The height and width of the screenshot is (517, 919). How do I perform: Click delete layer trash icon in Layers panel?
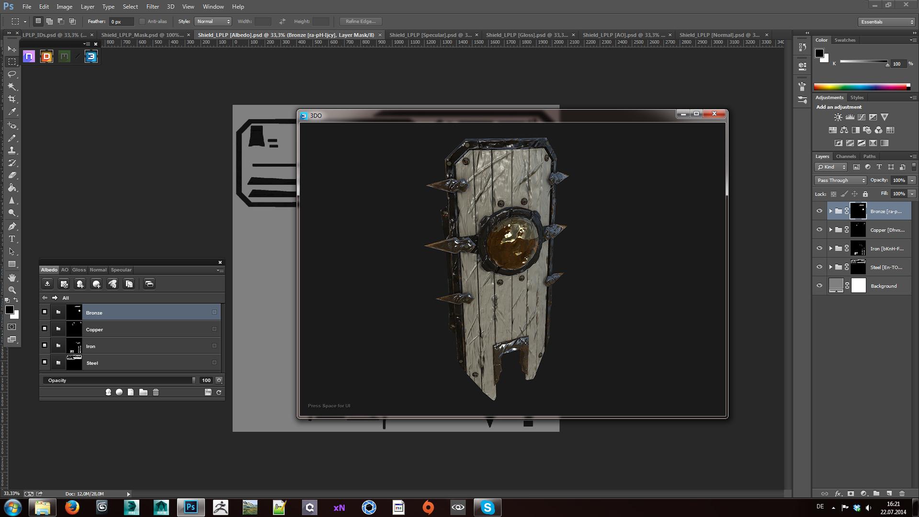coord(902,493)
